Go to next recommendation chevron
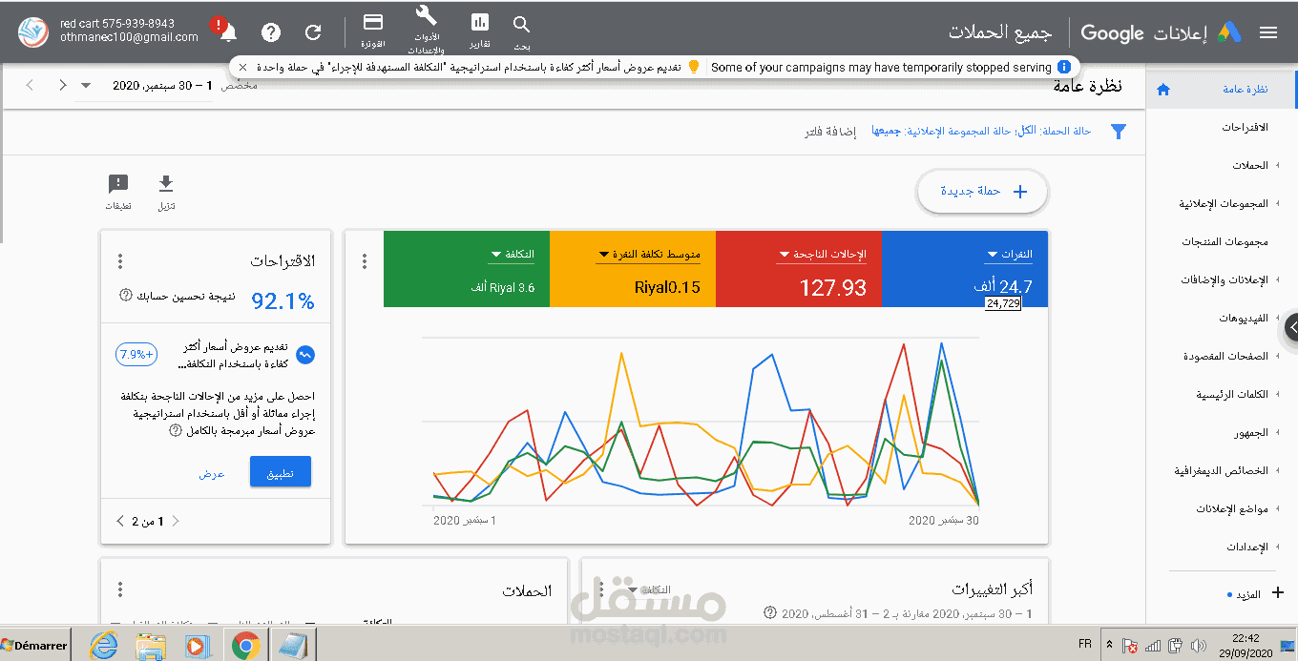This screenshot has width=1298, height=661. pos(120,521)
